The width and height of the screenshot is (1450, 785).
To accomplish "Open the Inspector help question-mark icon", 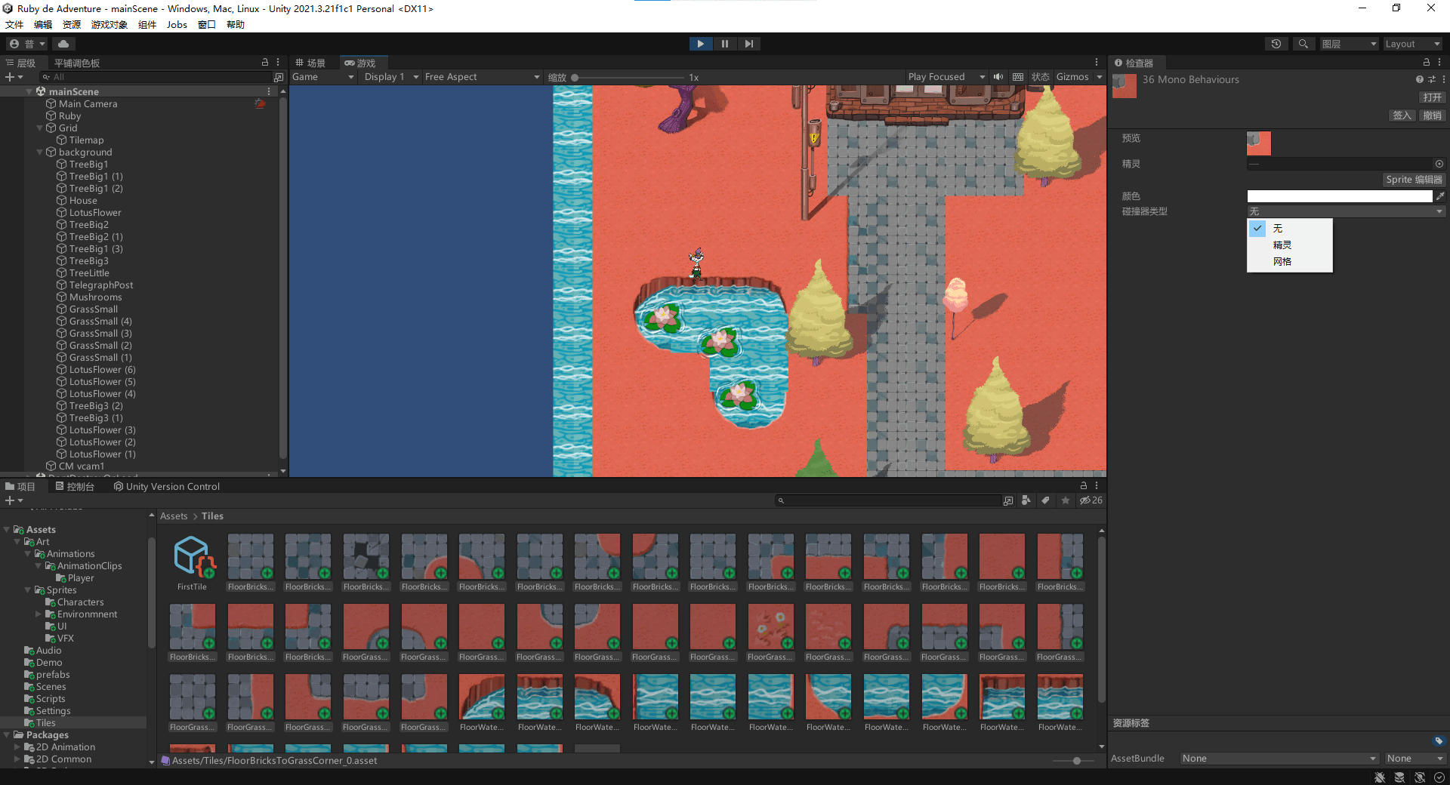I will tap(1420, 79).
